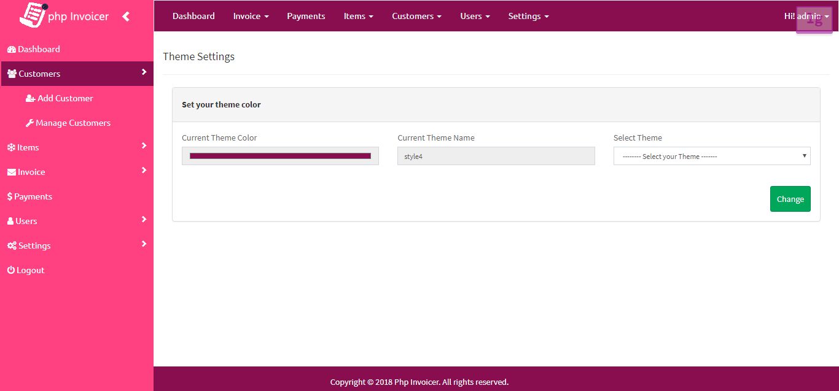Click the php Invoicer brand text
Viewport: 839px width, 391px height.
(78, 17)
